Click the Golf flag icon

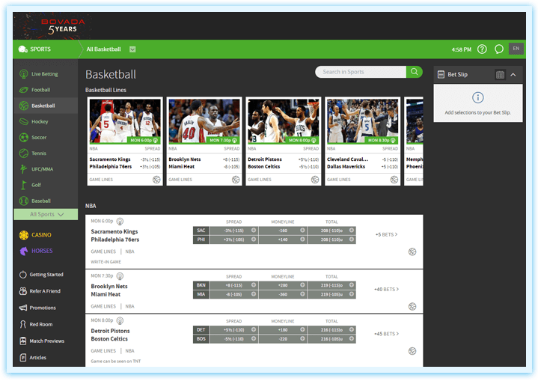(23, 185)
